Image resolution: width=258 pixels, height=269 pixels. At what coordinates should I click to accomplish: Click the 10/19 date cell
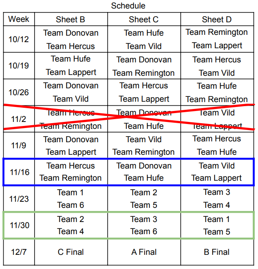click(x=19, y=66)
